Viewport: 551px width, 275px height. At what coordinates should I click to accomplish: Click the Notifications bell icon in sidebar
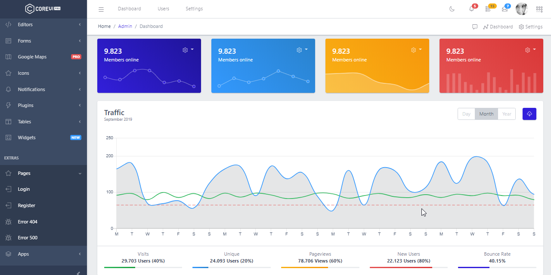[x=8, y=89]
